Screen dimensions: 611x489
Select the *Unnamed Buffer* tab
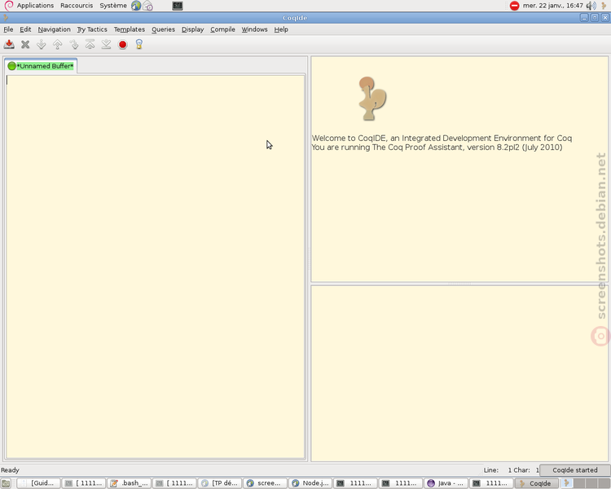pos(41,66)
